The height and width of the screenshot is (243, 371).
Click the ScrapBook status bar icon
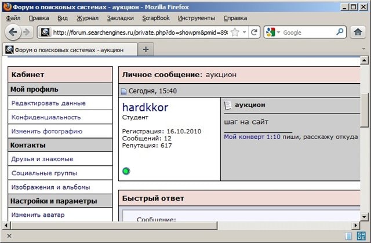click(348, 236)
